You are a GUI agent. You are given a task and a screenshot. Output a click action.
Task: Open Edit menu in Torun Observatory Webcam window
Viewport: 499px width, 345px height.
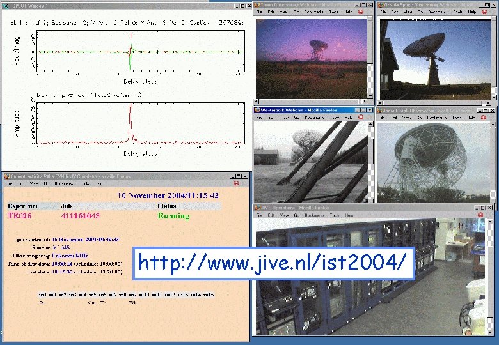[271, 11]
